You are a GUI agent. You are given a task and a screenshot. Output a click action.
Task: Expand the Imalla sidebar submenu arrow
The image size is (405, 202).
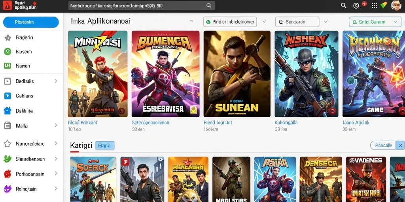56,125
